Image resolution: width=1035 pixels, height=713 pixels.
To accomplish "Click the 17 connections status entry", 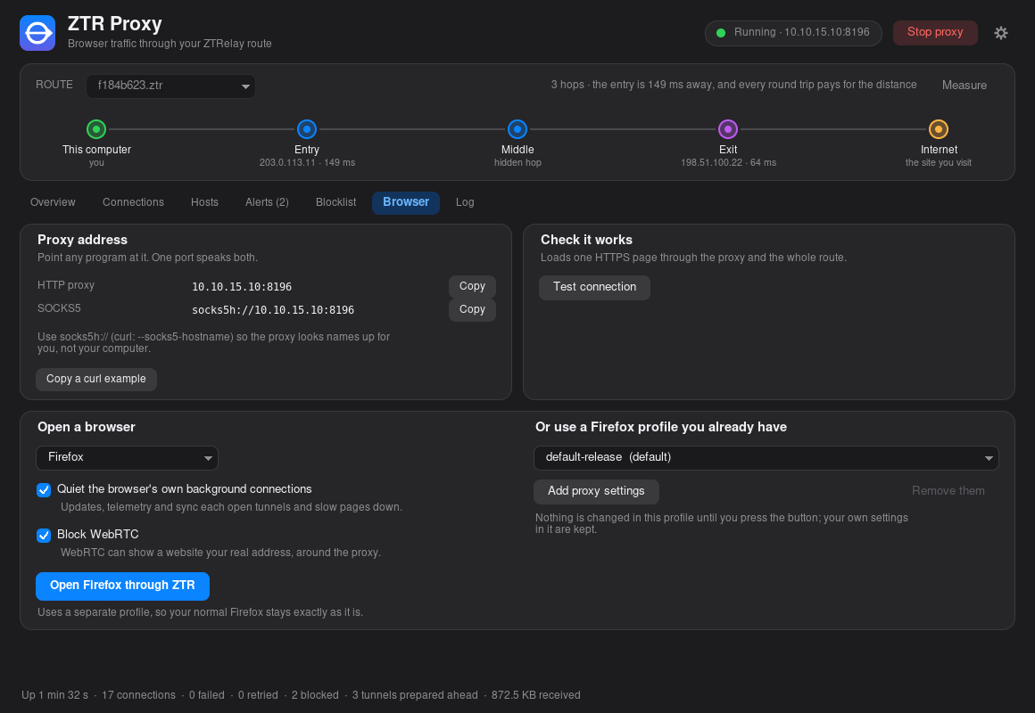I will (x=138, y=695).
